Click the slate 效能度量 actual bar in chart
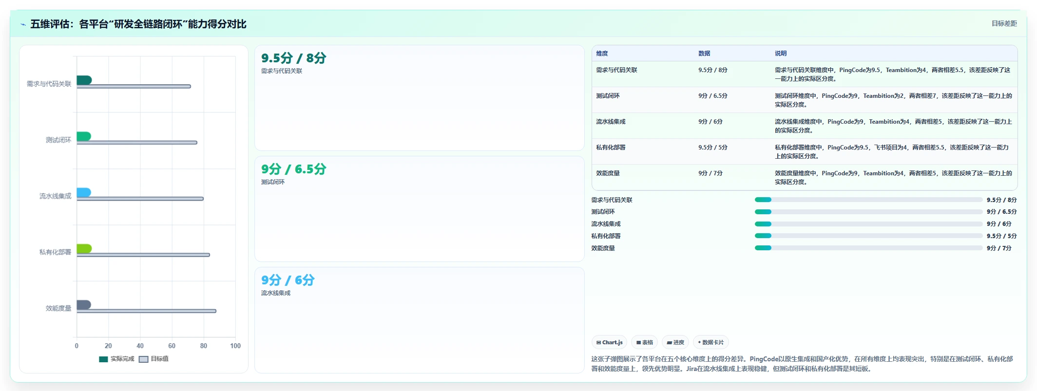 [84, 305]
